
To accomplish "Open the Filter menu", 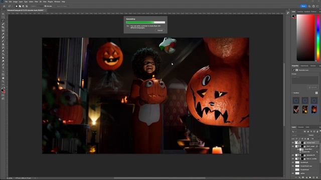I will point(36,1).
